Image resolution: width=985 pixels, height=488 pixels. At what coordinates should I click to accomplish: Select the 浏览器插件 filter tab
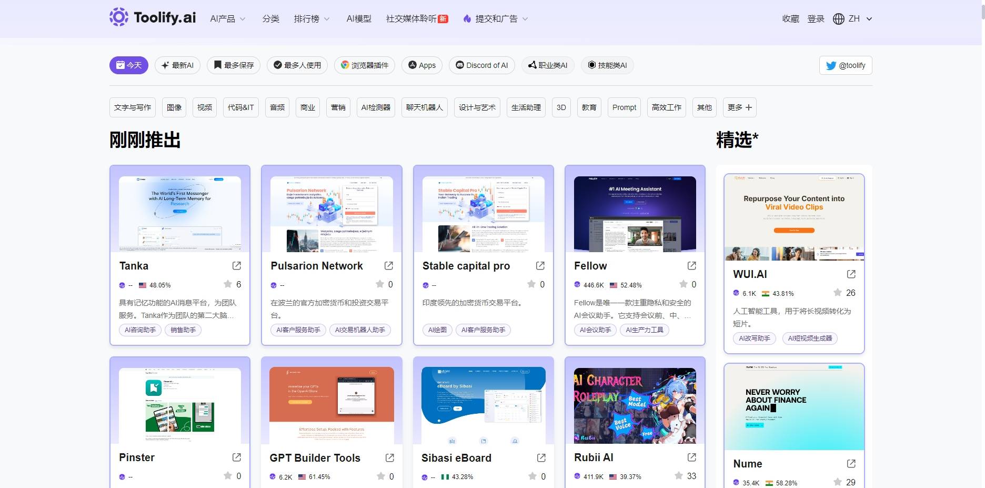tap(365, 65)
